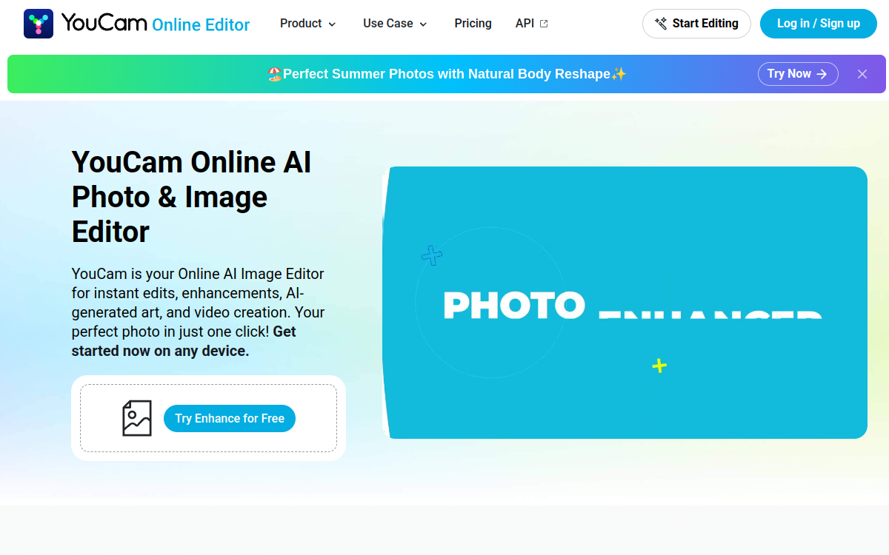Open the Pricing page

[473, 24]
